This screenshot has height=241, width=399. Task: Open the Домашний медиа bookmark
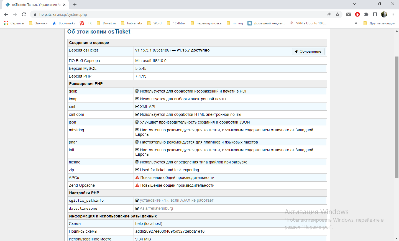coord(266,23)
